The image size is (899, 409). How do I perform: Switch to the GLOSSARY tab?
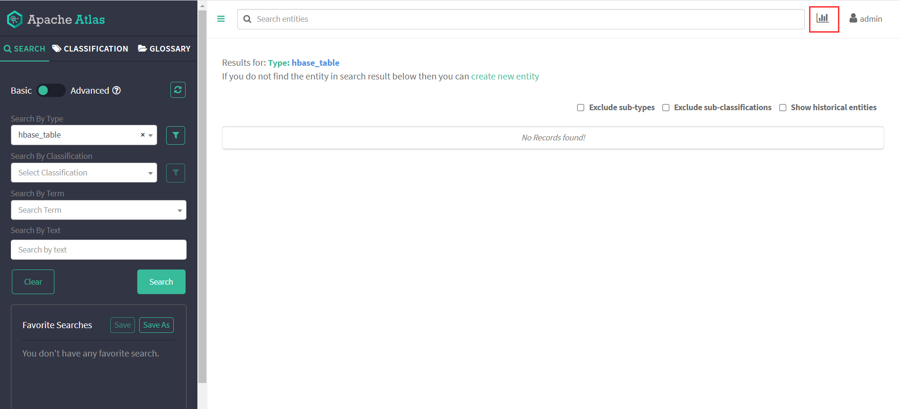pyautogui.click(x=164, y=49)
